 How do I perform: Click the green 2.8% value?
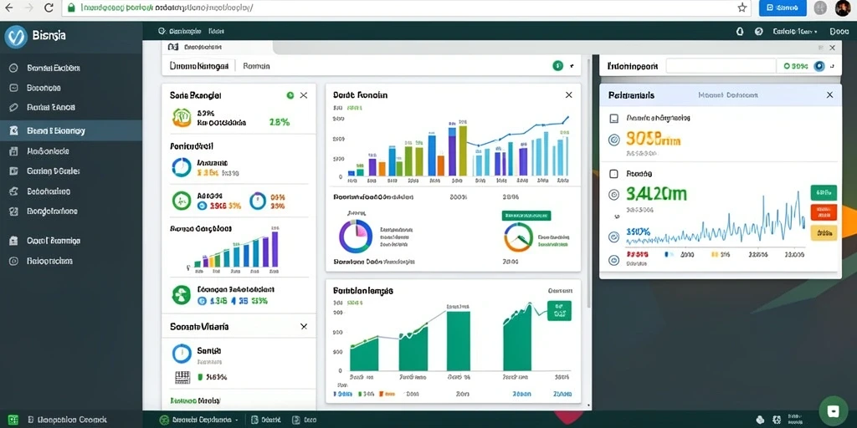[280, 122]
